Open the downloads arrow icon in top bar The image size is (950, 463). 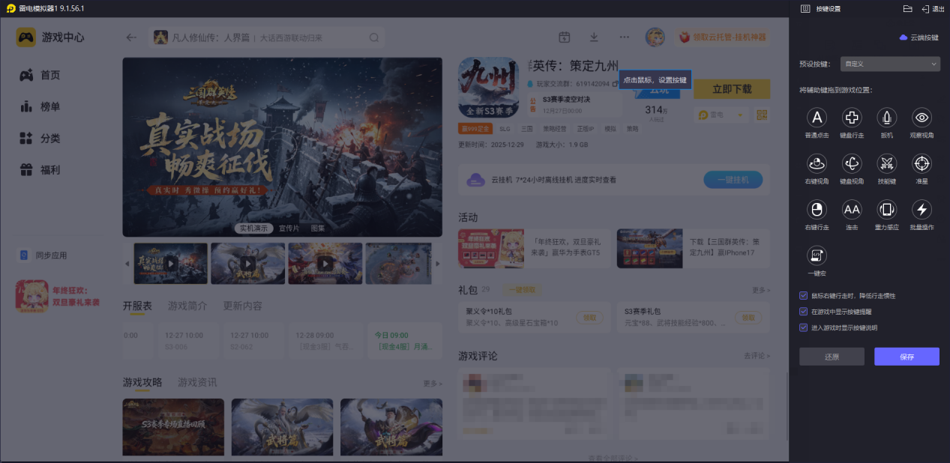(594, 37)
